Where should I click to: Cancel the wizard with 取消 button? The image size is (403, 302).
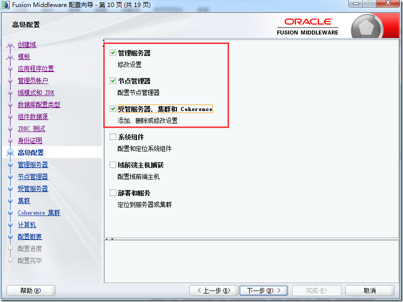tap(369, 290)
